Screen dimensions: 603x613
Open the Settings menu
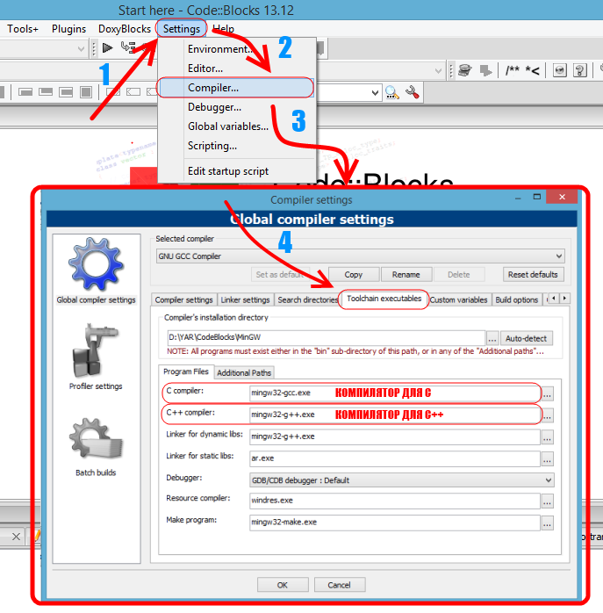click(x=182, y=28)
